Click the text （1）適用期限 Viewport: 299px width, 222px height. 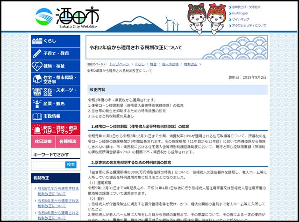[100, 183]
